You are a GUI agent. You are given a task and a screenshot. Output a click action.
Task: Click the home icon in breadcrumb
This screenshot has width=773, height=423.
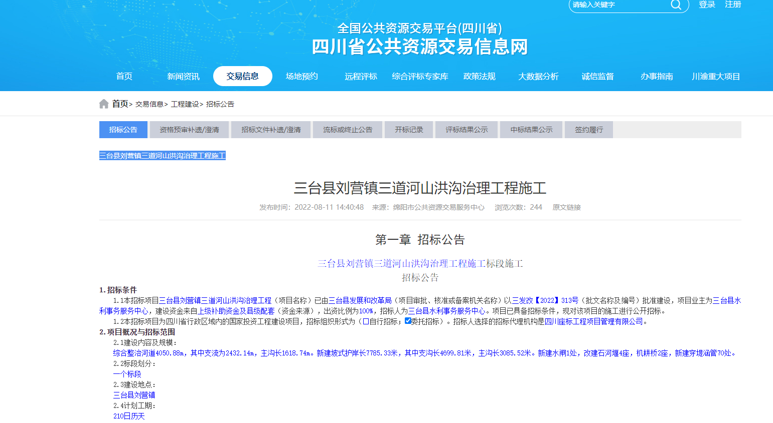[104, 104]
